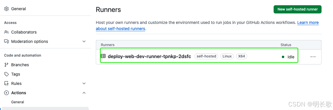Click the Code and automation section heading
The width and height of the screenshot is (333, 110).
[23, 55]
